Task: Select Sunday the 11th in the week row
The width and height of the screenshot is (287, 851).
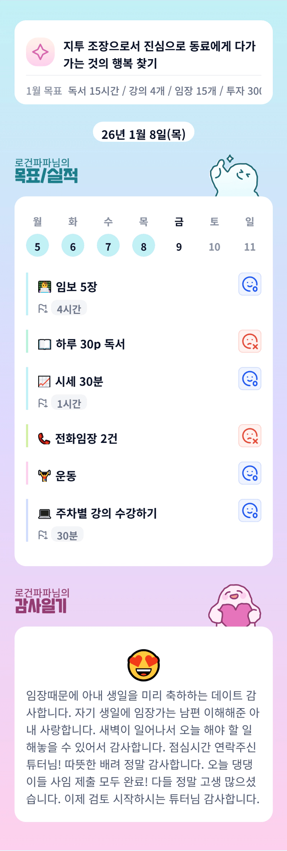Action: (x=250, y=246)
